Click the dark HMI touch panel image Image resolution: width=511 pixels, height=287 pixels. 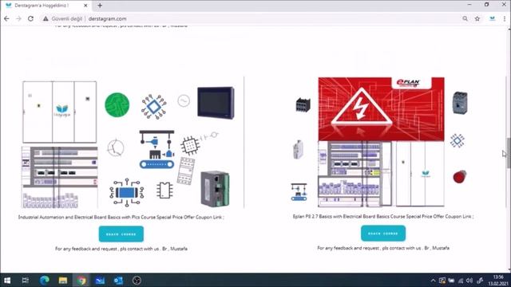216,103
